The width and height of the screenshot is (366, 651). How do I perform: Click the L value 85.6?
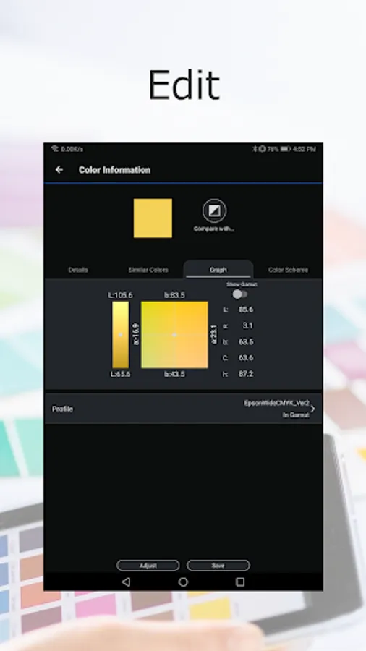coord(246,310)
